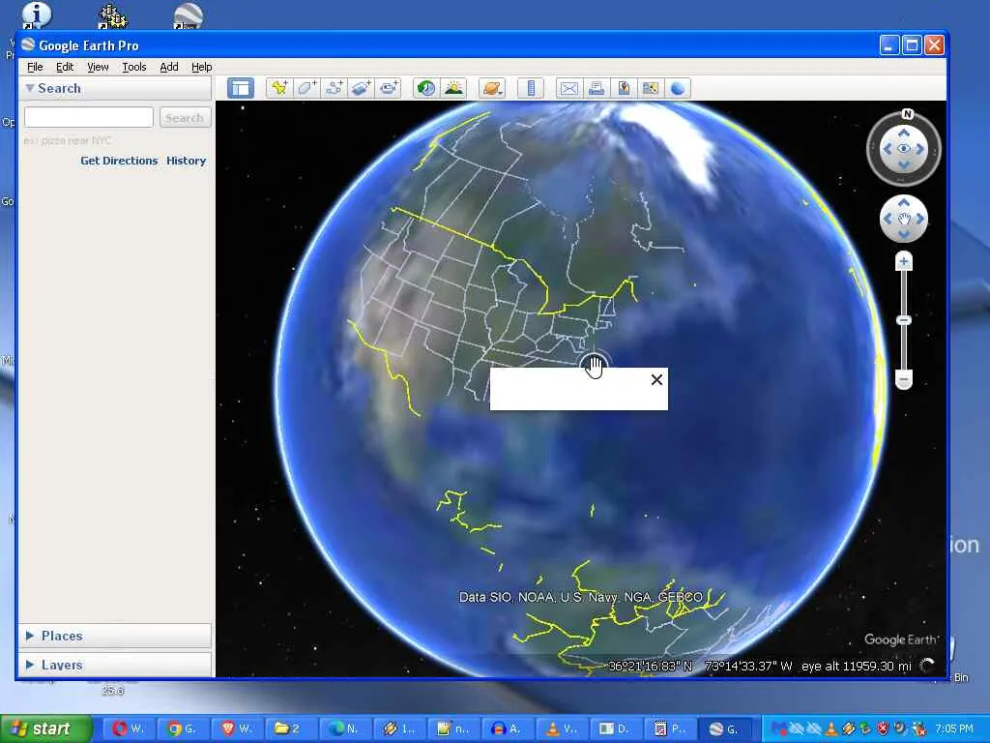Select the Ruler tool
Screen dimensions: 990x743
tap(531, 88)
